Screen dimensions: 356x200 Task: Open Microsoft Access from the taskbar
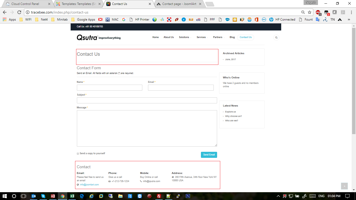click(x=53, y=196)
